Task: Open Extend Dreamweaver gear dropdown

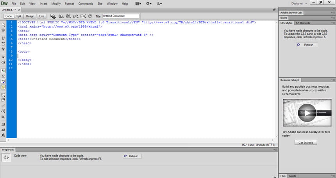Action: click(x=149, y=4)
